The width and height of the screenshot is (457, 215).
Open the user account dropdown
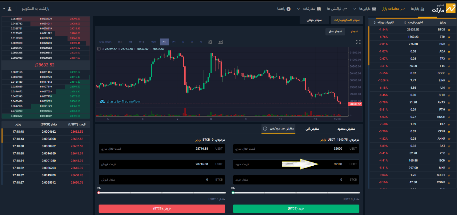pos(8,9)
